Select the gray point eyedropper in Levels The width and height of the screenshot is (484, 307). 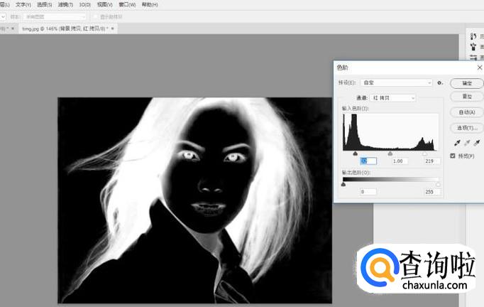click(x=466, y=143)
